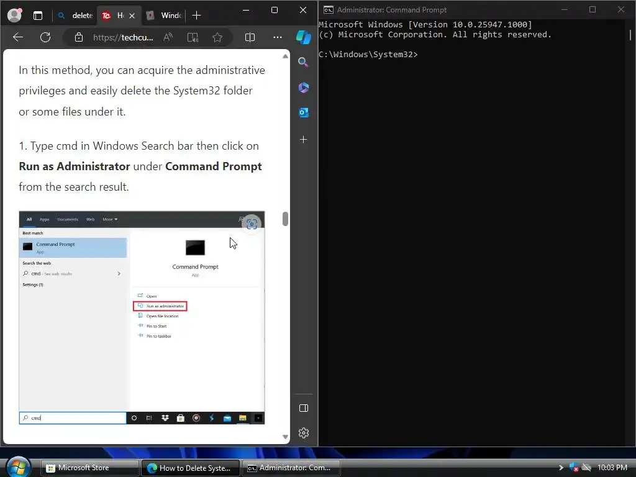
Task: Click visual search icon on image
Action: click(252, 224)
